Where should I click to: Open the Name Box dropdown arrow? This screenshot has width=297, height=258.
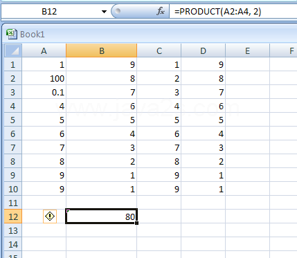104,12
